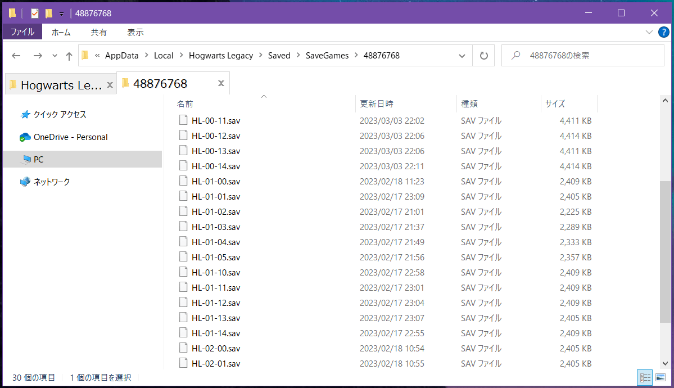This screenshot has width=674, height=388.
Task: Click New Folder quick access icon
Action: [49, 13]
